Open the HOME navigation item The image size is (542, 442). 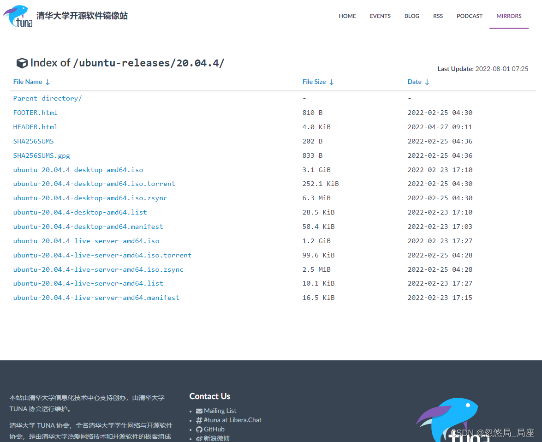click(347, 16)
